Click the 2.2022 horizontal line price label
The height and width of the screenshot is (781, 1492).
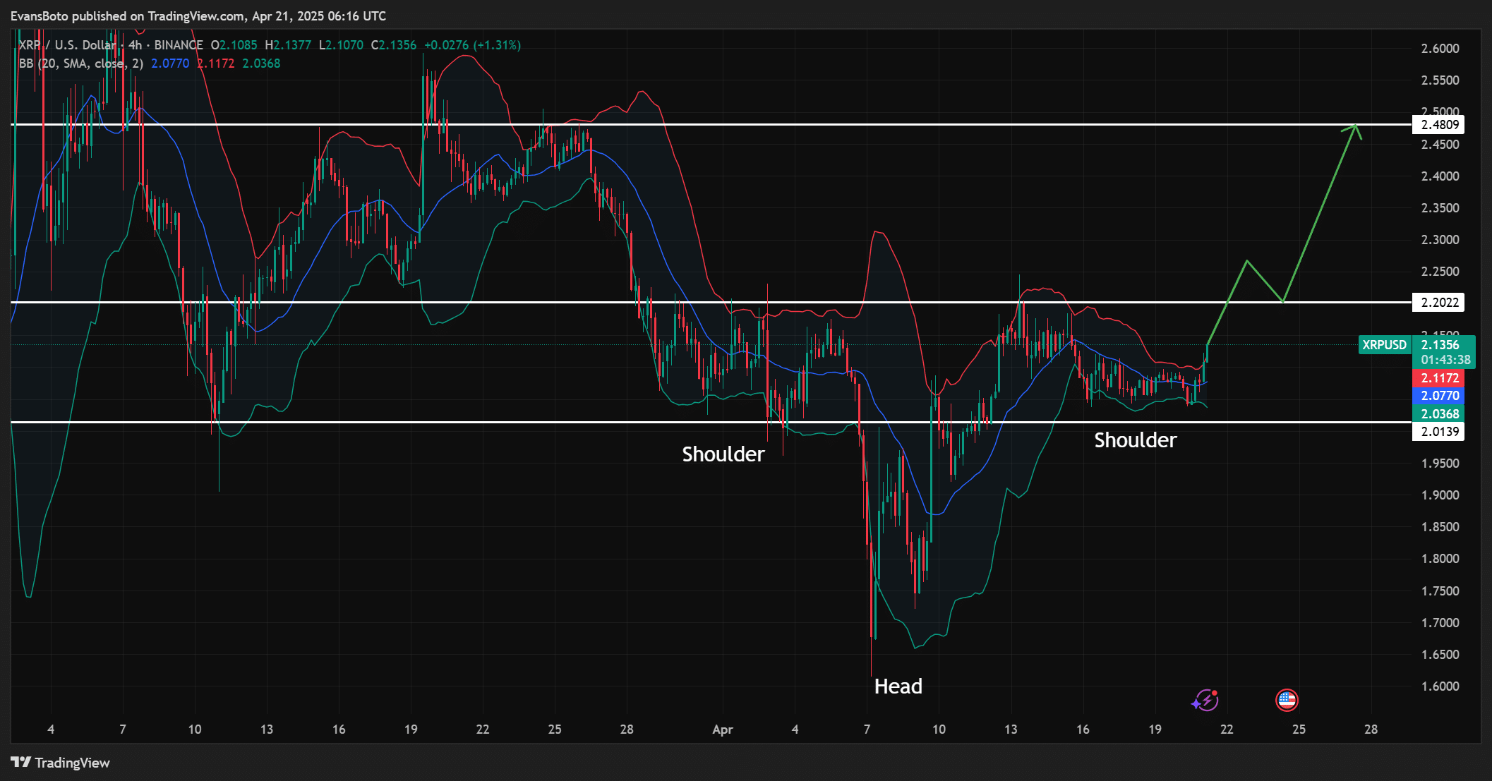1438,303
